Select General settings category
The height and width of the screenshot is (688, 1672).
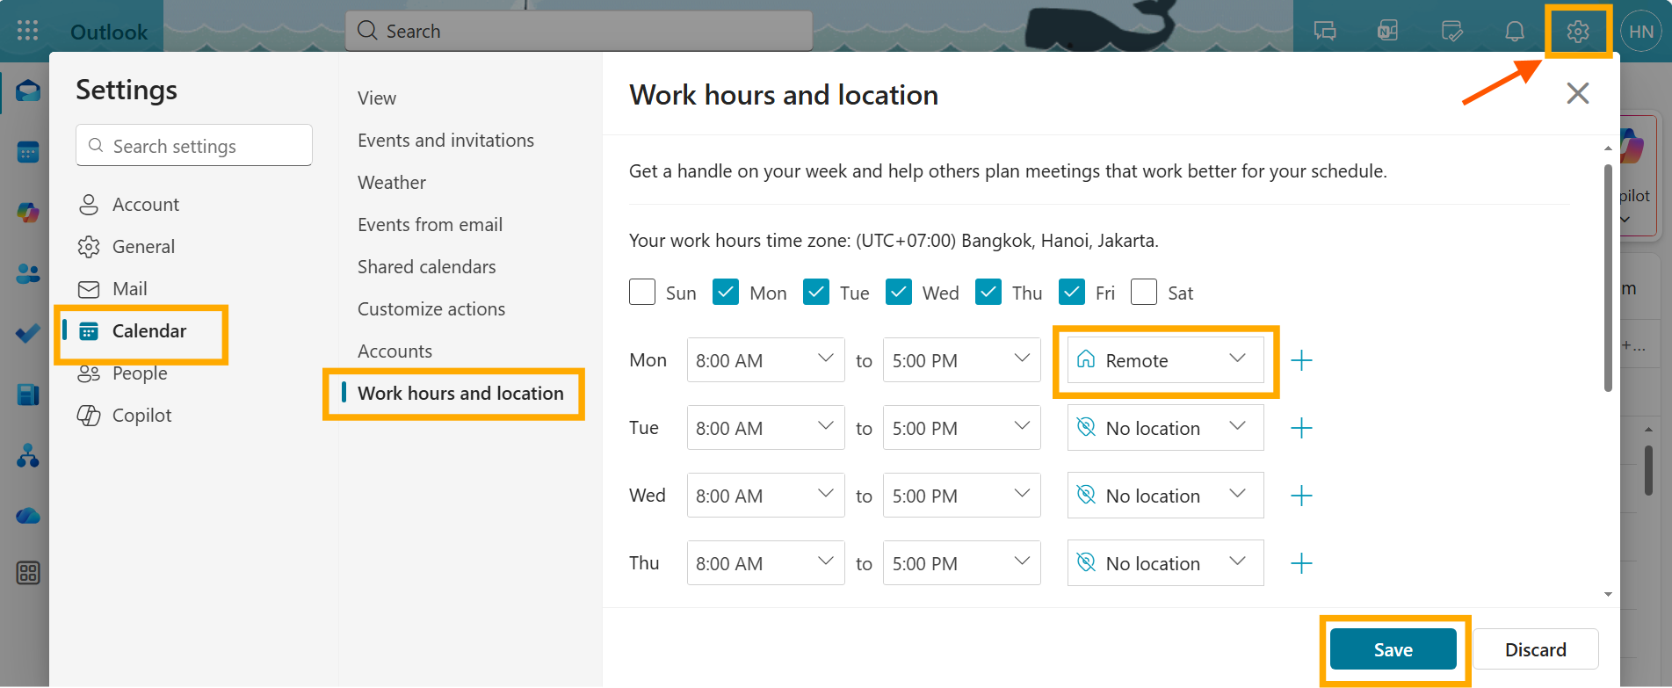[x=127, y=247]
